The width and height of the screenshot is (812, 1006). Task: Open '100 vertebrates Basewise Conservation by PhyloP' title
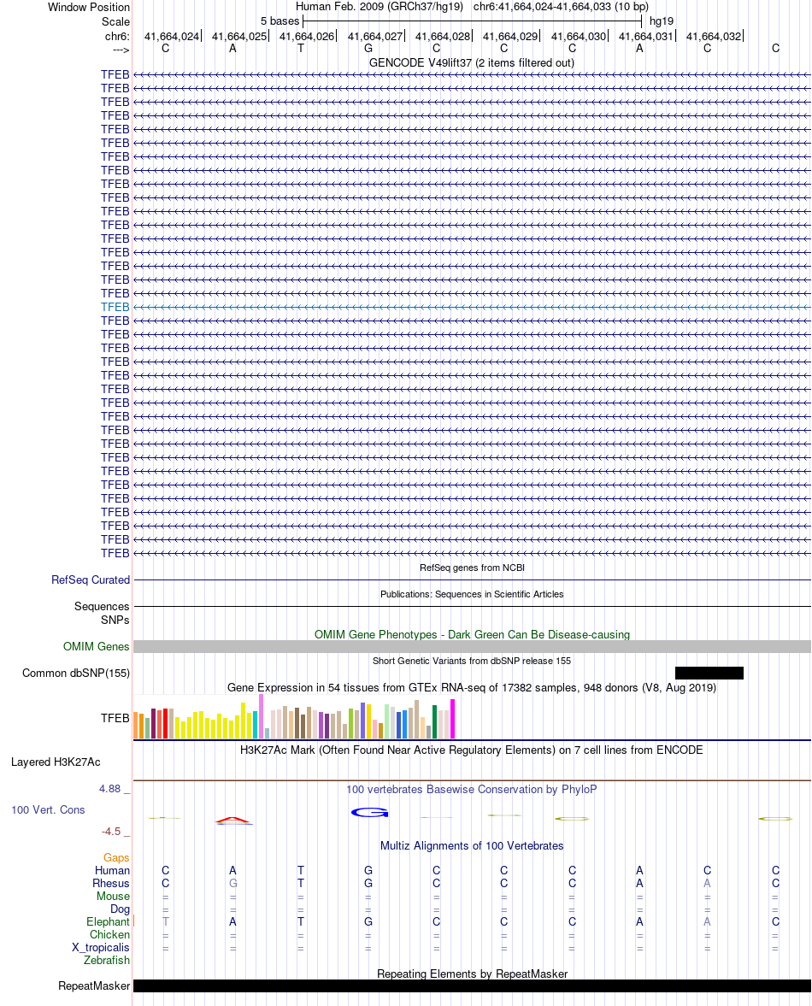coord(472,789)
